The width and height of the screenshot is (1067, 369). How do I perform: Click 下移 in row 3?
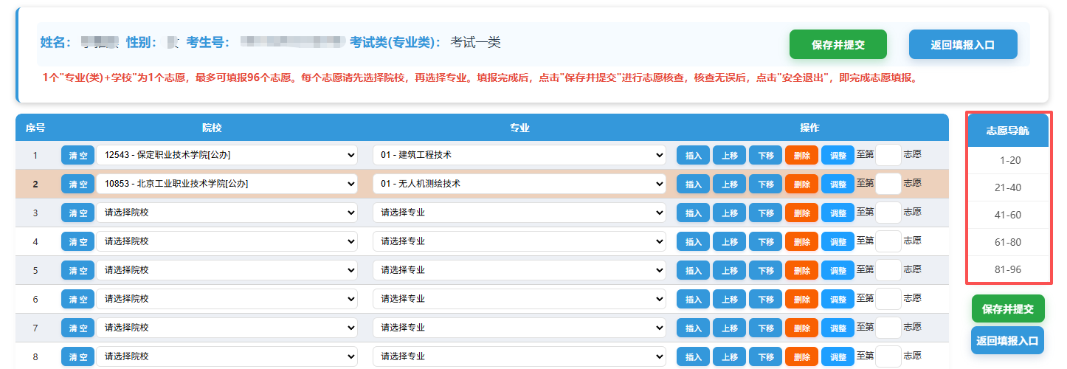(766, 213)
